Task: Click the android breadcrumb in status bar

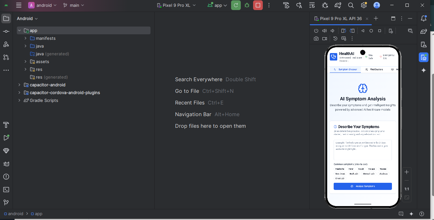Action: (x=14, y=214)
